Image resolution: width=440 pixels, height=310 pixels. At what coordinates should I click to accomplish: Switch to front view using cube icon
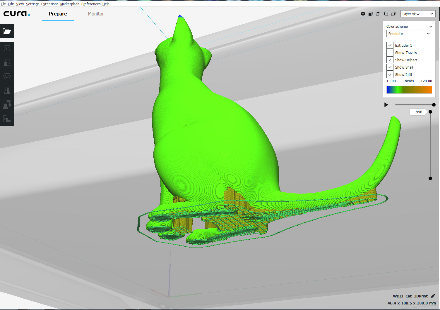[371, 14]
